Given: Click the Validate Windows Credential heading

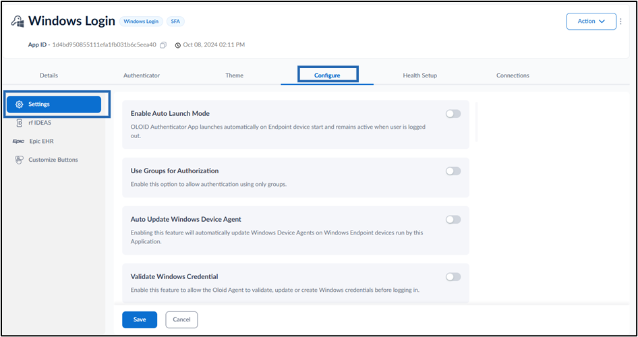Looking at the screenshot, I should pos(174,276).
